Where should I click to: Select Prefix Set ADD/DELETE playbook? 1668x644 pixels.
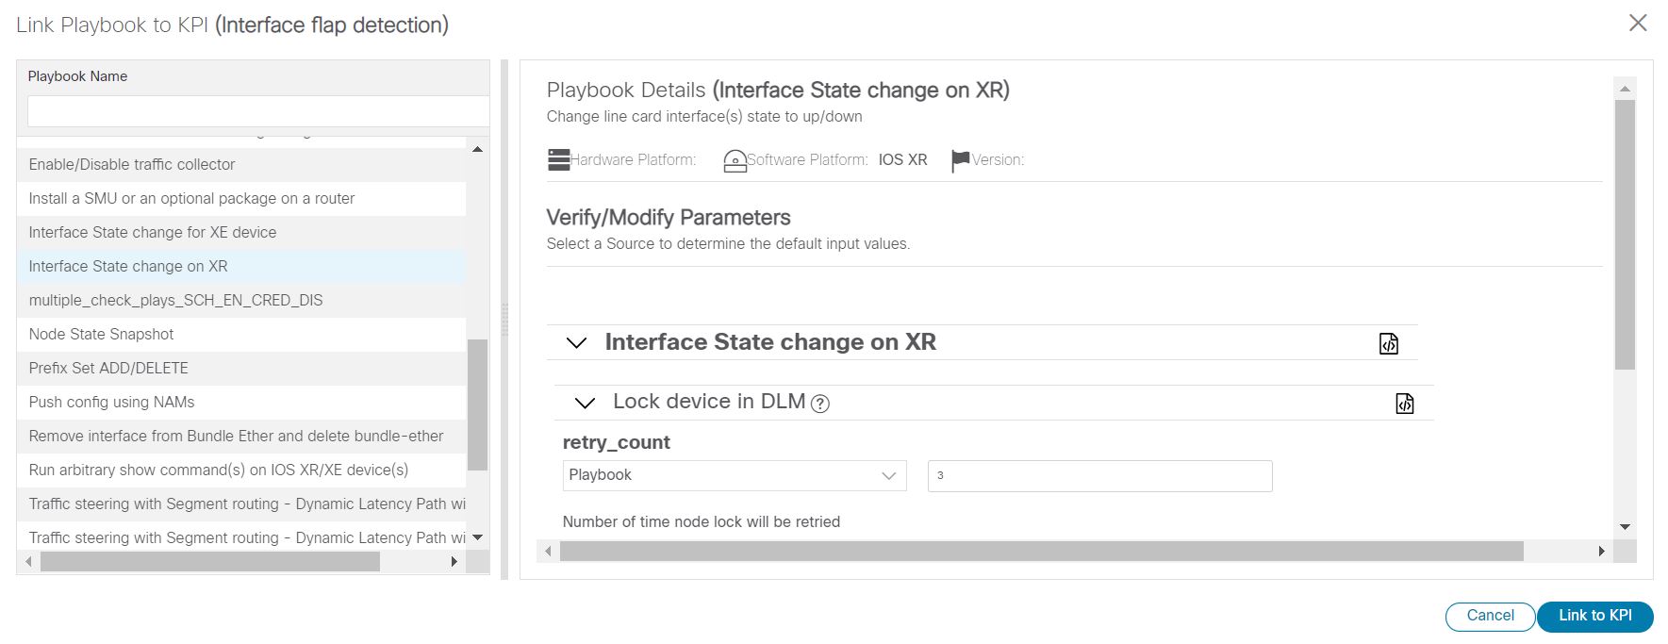(108, 368)
